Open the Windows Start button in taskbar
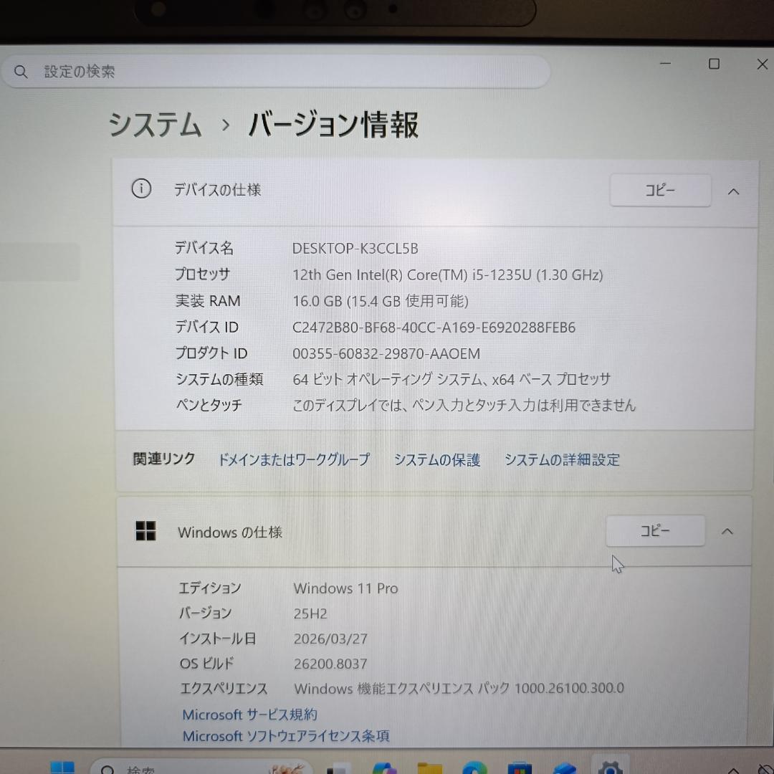 pyautogui.click(x=62, y=768)
